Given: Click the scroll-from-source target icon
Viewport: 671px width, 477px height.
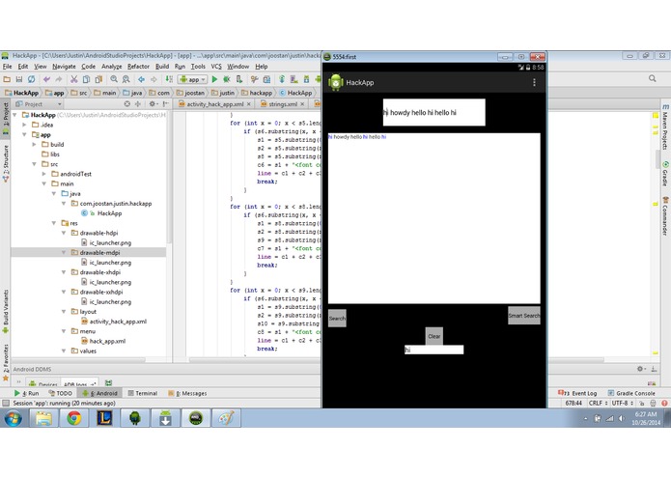Looking at the screenshot, I should (x=127, y=104).
